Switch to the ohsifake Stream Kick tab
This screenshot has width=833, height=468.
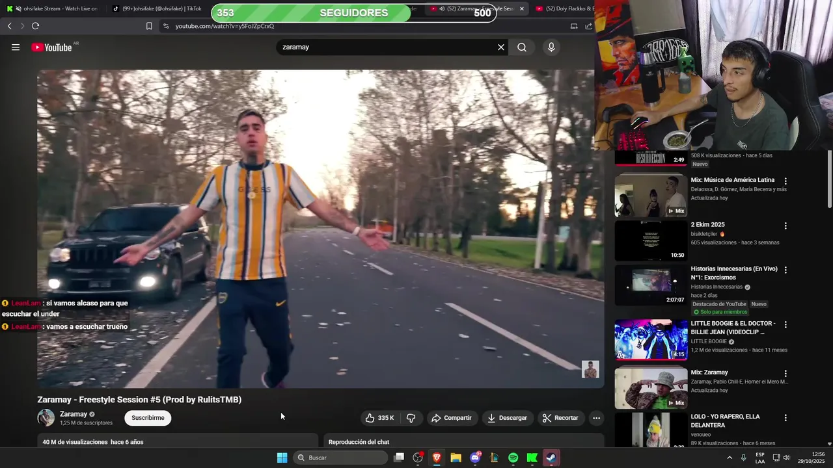53,8
